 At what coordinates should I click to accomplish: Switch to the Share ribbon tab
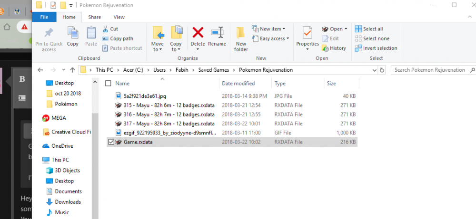[x=94, y=17]
